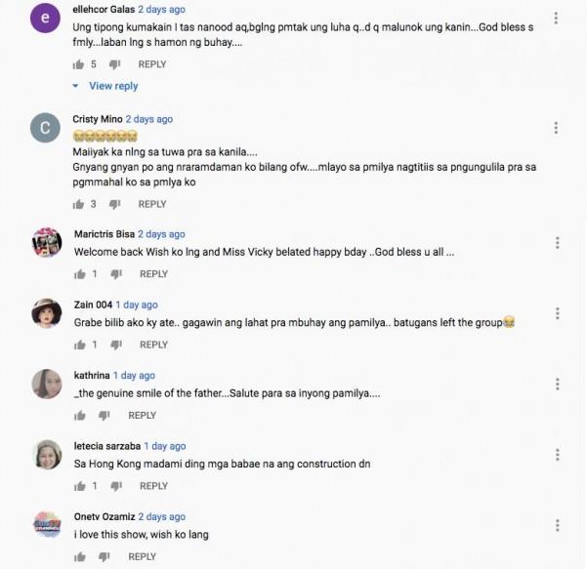Reply to kathrina's comment
587x569 pixels.
coord(142,415)
